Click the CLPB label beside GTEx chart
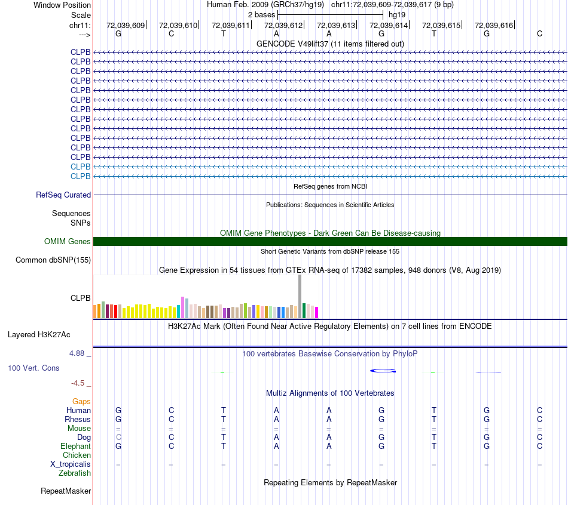The width and height of the screenshot is (568, 505). pyautogui.click(x=81, y=298)
